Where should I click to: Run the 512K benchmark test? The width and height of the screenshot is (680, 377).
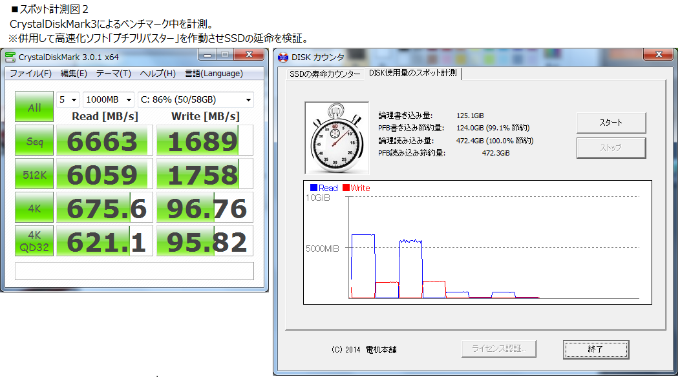[34, 174]
